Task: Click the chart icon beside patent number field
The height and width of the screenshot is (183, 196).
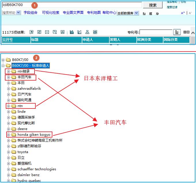Action: click(x=177, y=32)
